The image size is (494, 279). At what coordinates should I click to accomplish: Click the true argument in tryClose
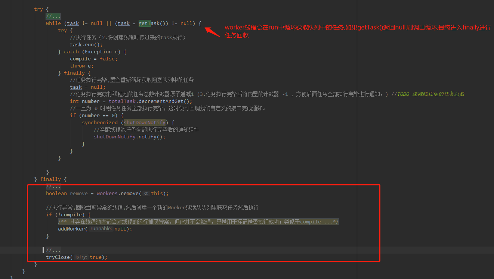(x=96, y=257)
